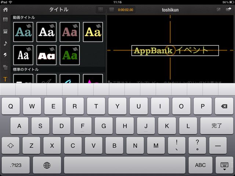Choose the white serif Aa animated title
Screen dimensions: 235x176
(47, 32)
